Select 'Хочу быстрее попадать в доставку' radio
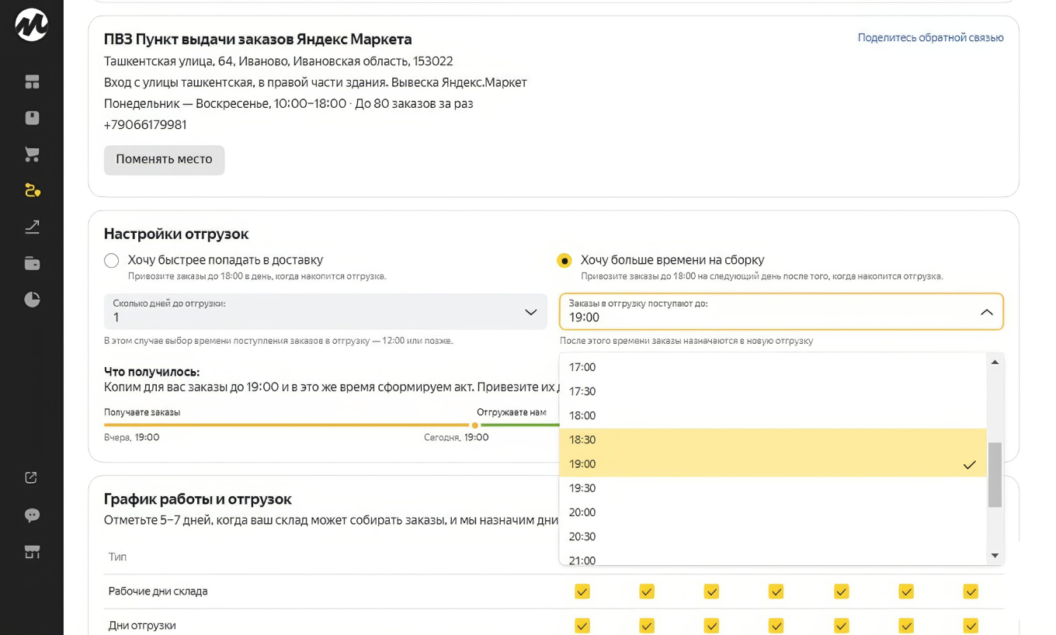The height and width of the screenshot is (635, 1056). pos(112,261)
